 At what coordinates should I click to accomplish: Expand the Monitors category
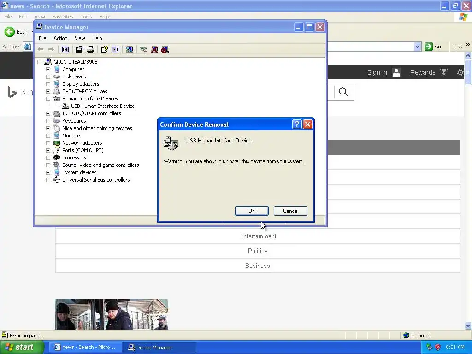(48, 136)
